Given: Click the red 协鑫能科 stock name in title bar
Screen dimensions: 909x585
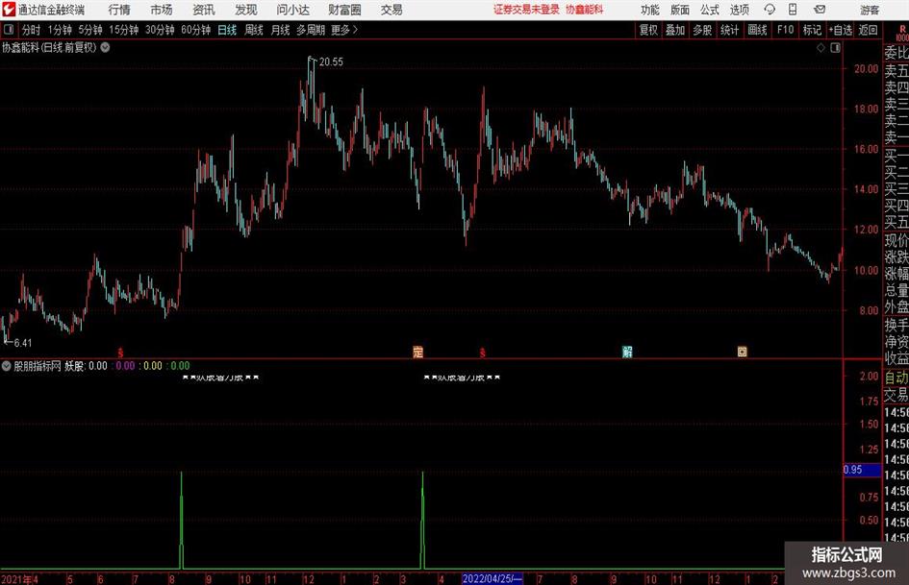Looking at the screenshot, I should click(x=585, y=10).
